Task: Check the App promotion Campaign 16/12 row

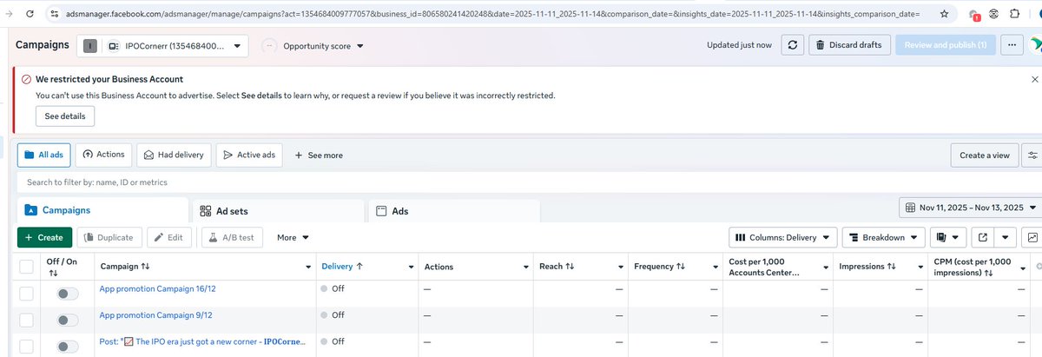Action: (x=26, y=294)
